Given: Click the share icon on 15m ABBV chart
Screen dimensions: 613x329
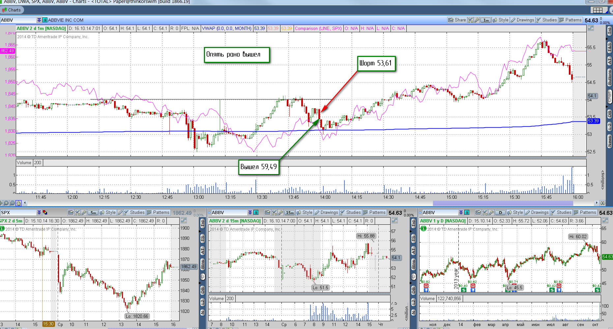Looking at the screenshot, I should coord(267,213).
